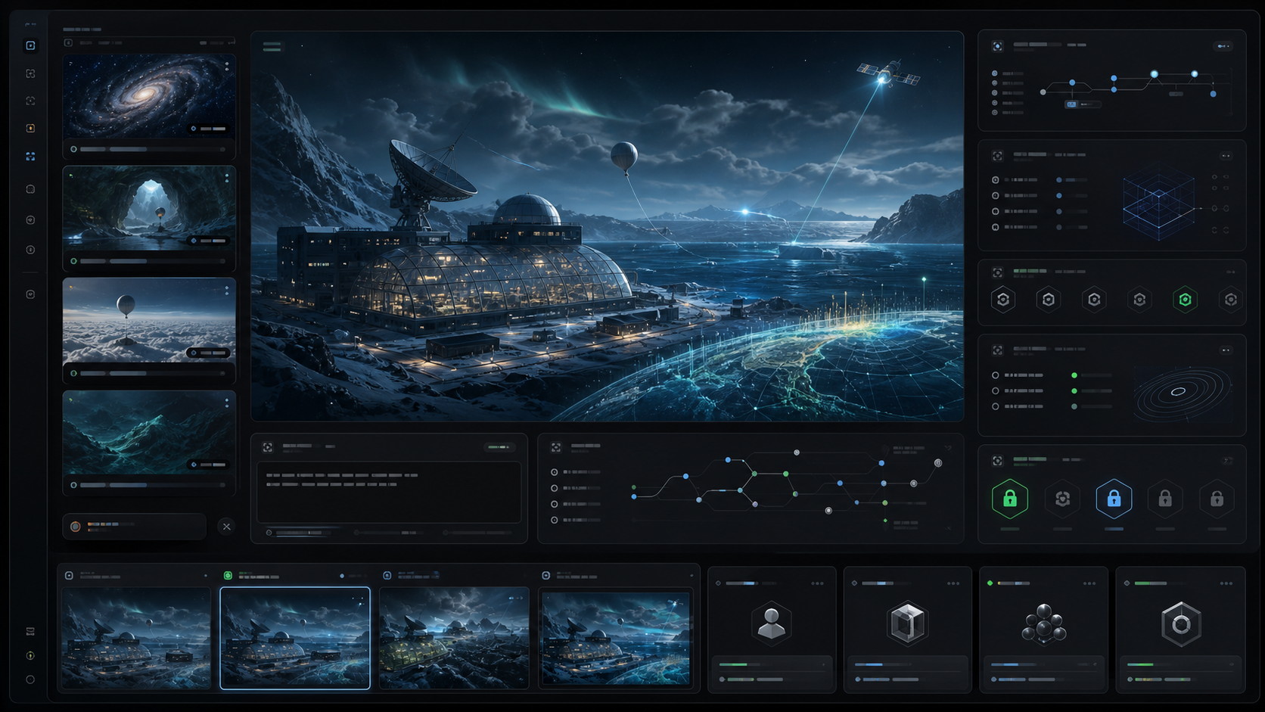1265x712 pixels.
Task: Toggle the switch in the padlock panel header
Action: 1227,461
